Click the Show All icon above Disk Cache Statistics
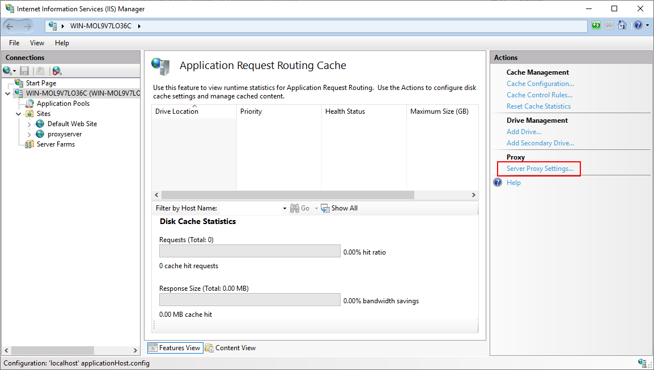 [x=325, y=208]
